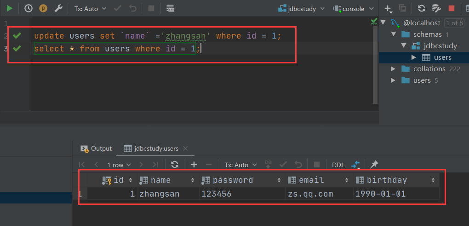
Task: Collapse the jdbcstudy schema arrow
Action: [x=404, y=46]
